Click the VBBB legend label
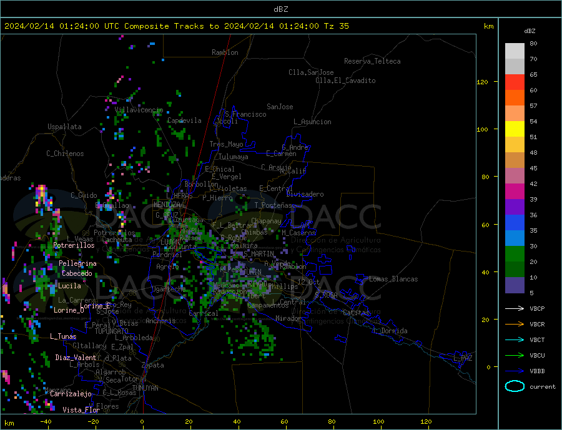 [537, 371]
